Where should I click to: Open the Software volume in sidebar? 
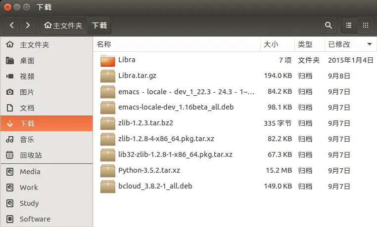tap(35, 219)
